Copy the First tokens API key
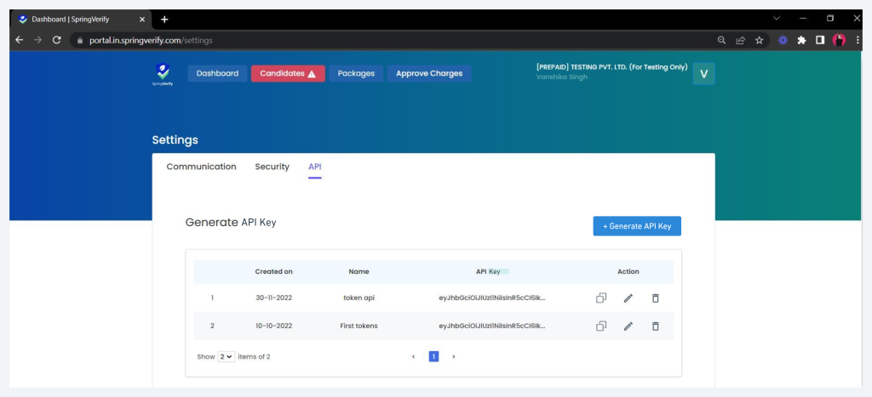 [x=600, y=326]
